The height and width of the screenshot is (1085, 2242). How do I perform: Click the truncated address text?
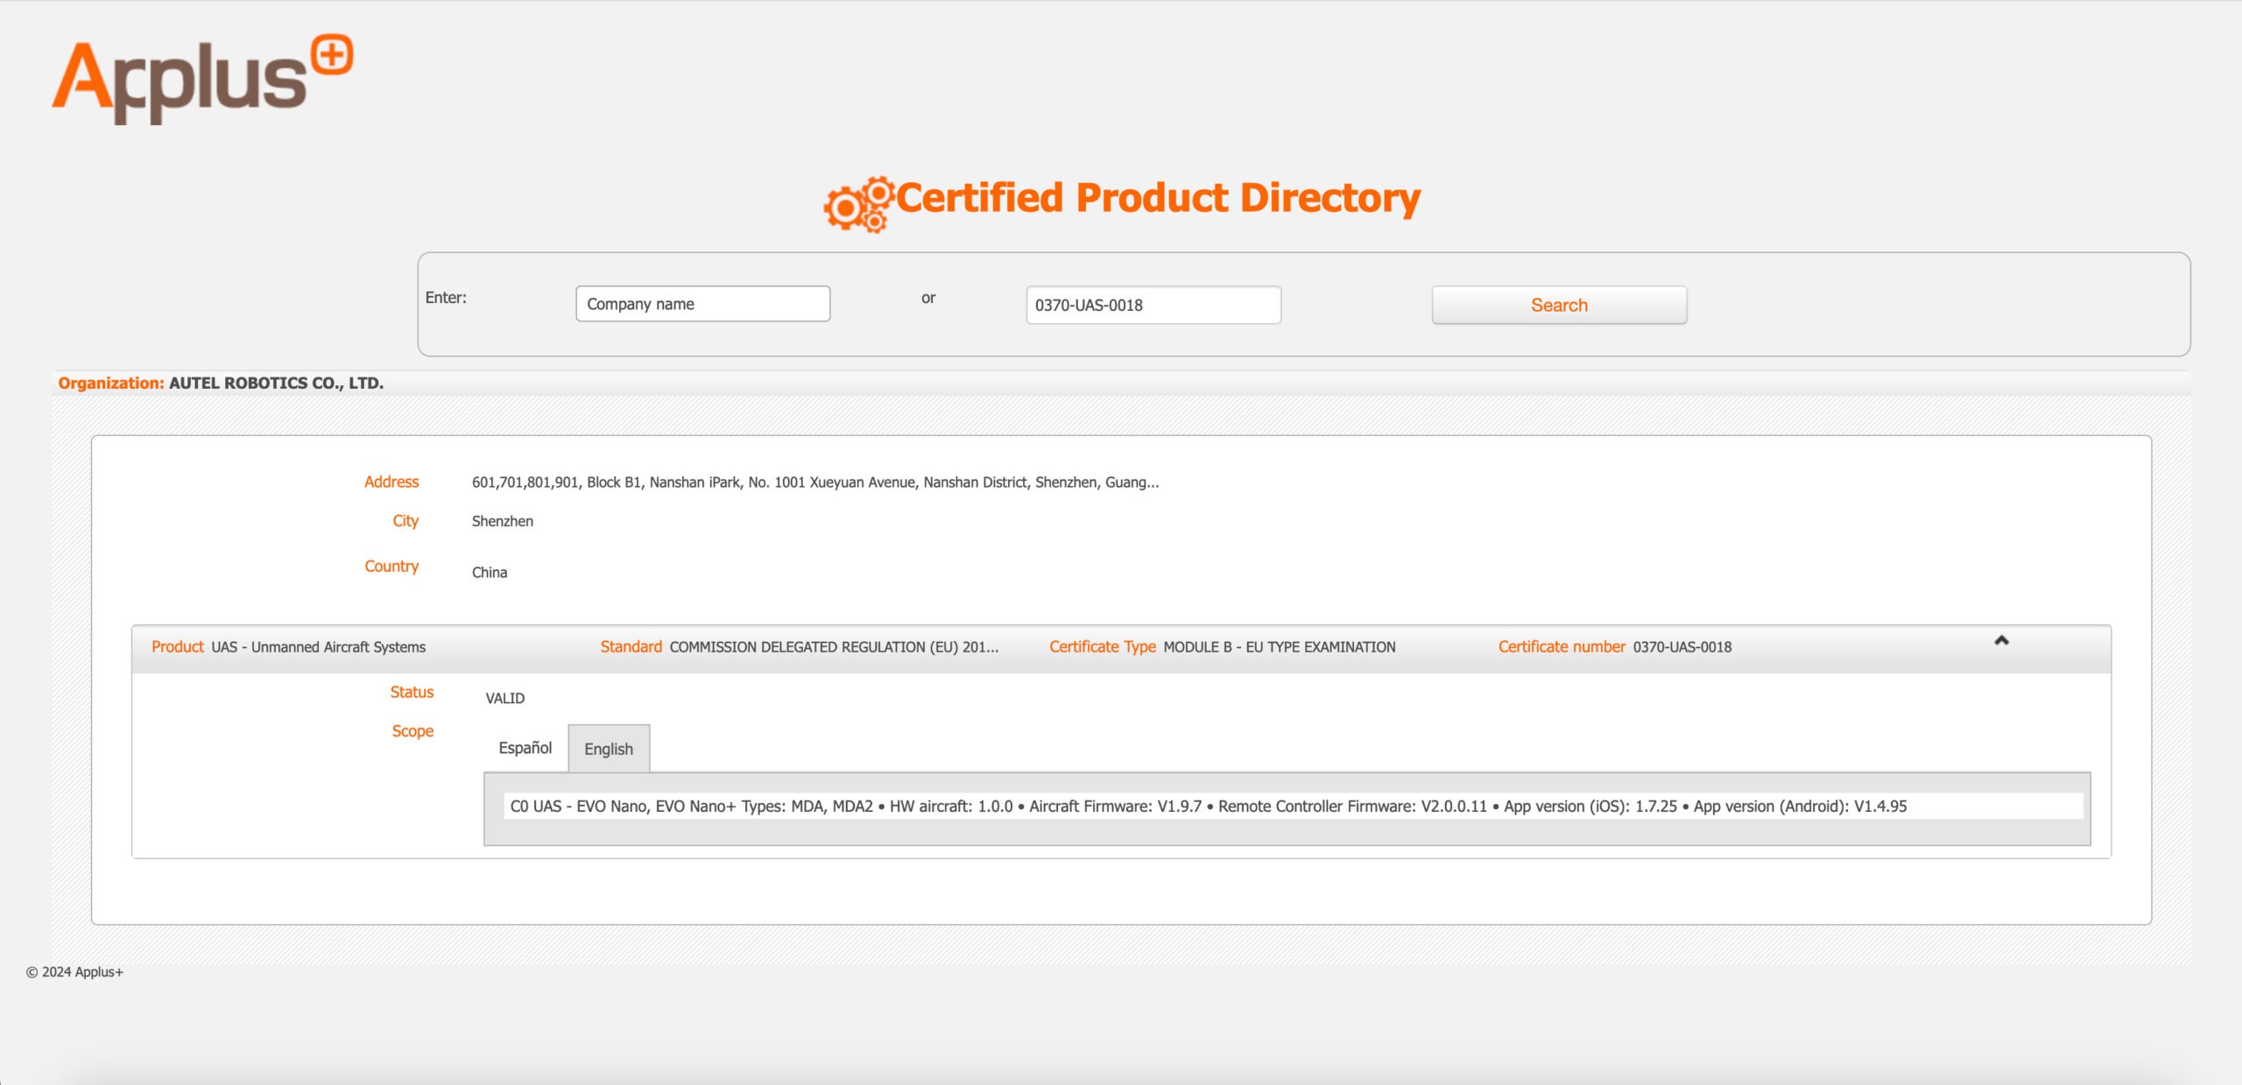[815, 483]
